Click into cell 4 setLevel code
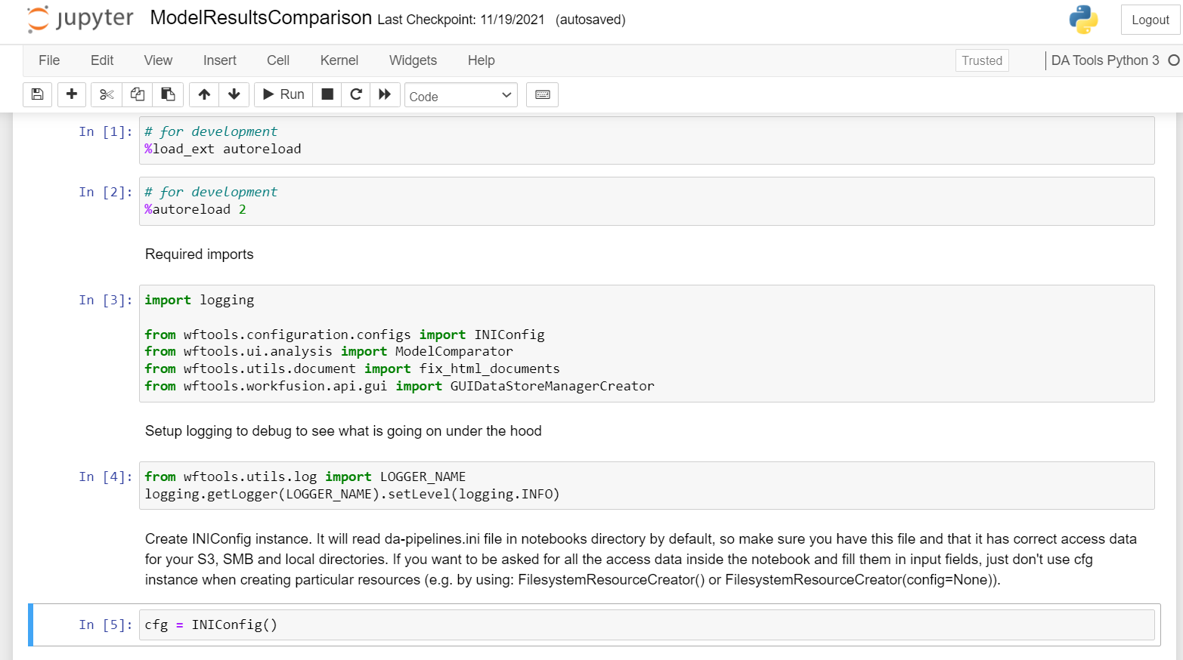The image size is (1183, 660). click(x=646, y=486)
